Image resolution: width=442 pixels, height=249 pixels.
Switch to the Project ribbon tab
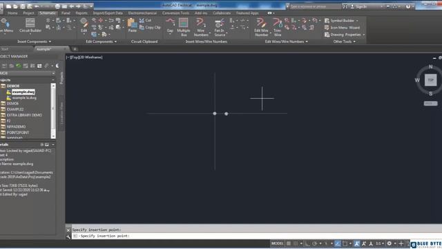tap(28, 13)
